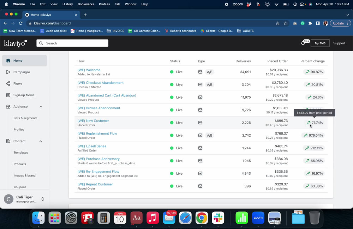Open Mail app from the dock

tap(169, 218)
